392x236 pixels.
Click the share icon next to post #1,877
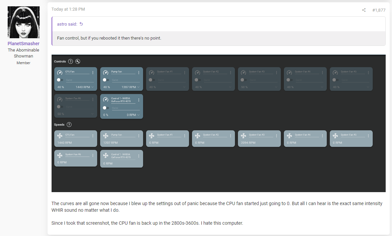click(364, 10)
